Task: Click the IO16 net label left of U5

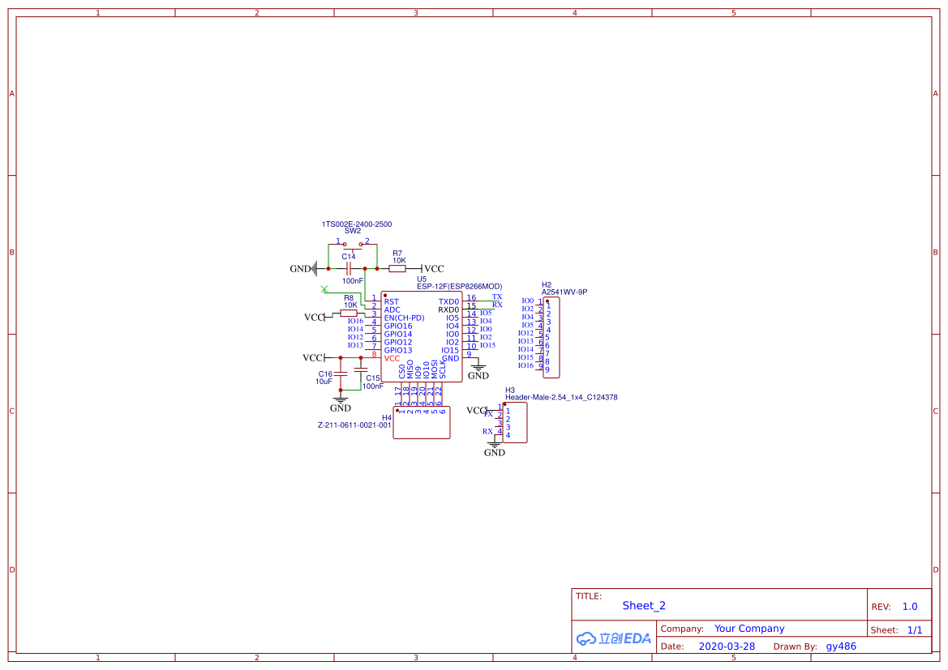Action: pyautogui.click(x=355, y=322)
